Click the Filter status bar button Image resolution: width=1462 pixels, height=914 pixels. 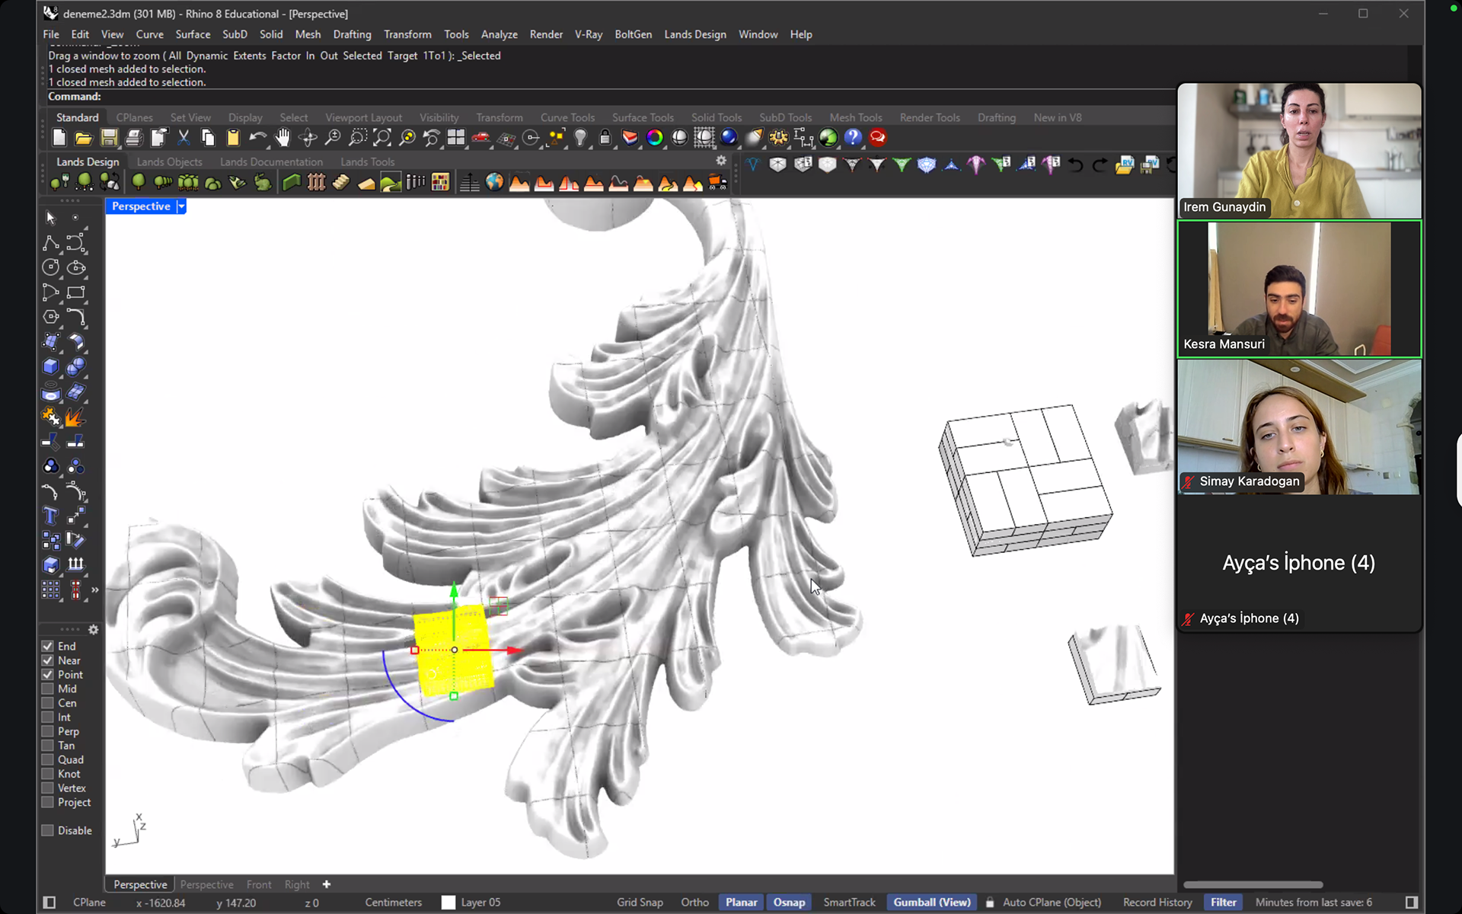pyautogui.click(x=1223, y=902)
